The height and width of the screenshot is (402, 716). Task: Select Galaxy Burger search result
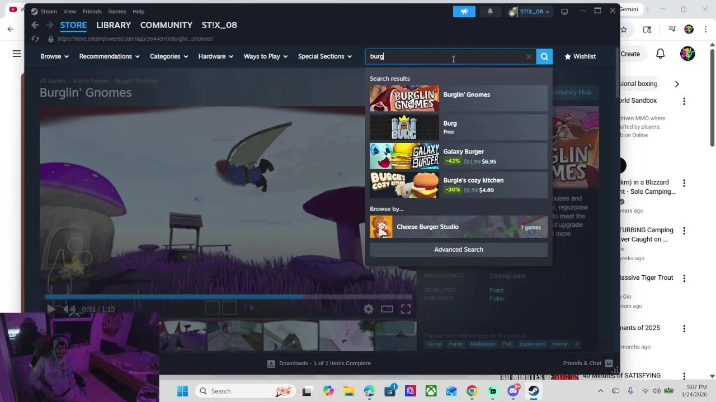pyautogui.click(x=459, y=156)
